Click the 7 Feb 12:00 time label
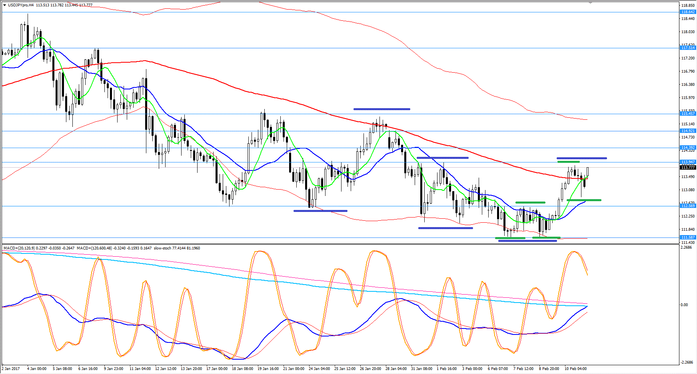 click(x=523, y=369)
